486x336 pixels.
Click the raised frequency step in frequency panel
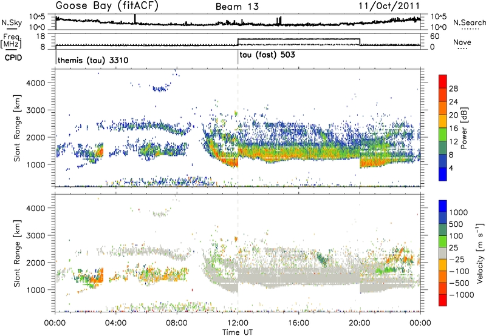click(x=299, y=39)
